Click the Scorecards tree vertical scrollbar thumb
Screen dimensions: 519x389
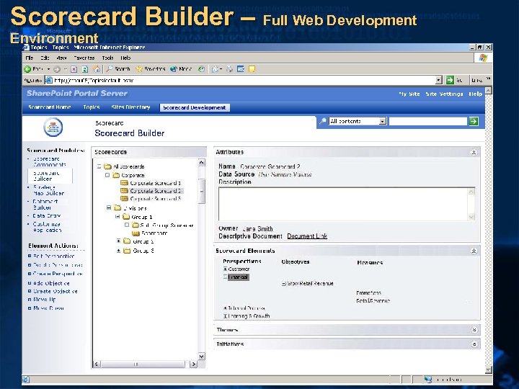tap(201, 190)
